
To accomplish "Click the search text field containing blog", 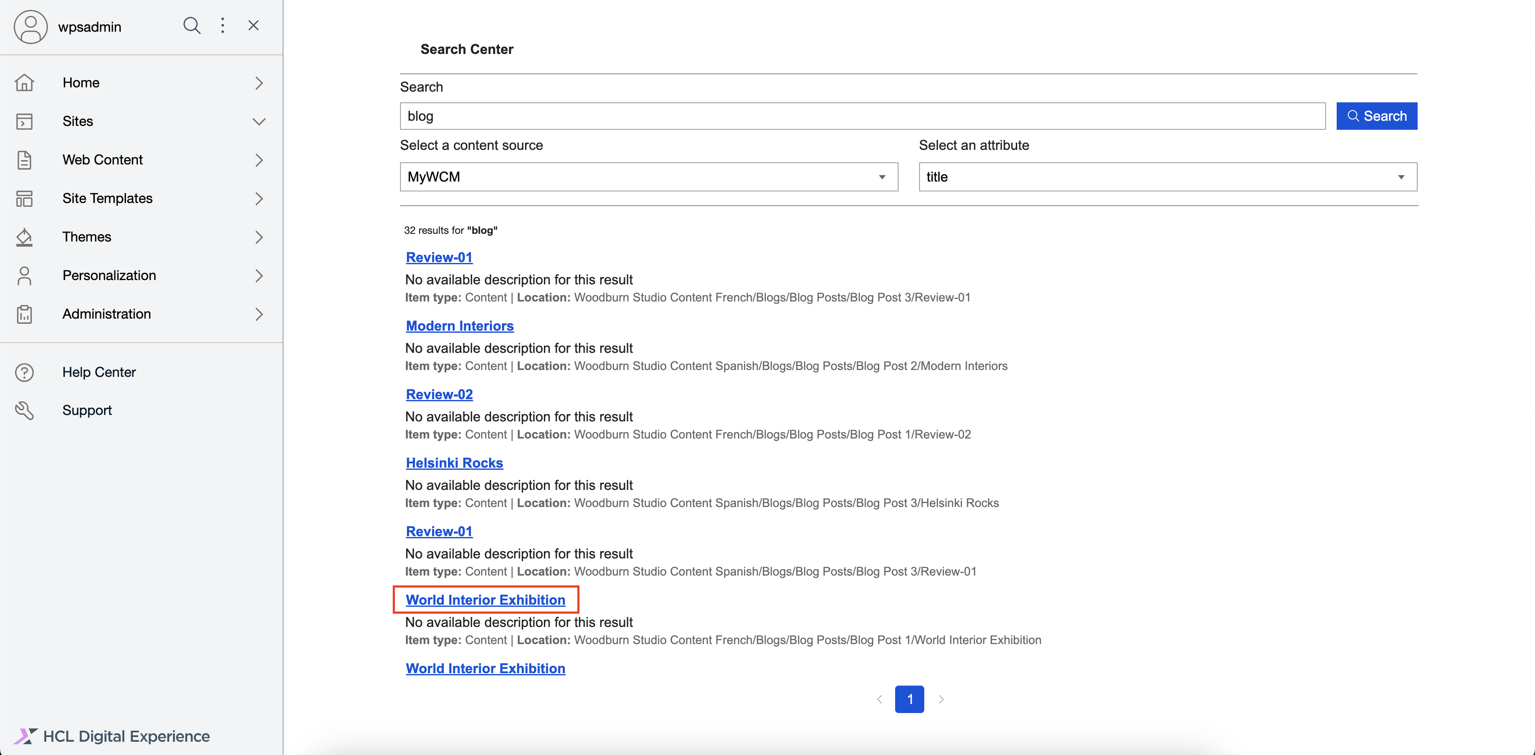I will coord(862,116).
